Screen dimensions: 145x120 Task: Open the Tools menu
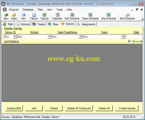(x=59, y=10)
